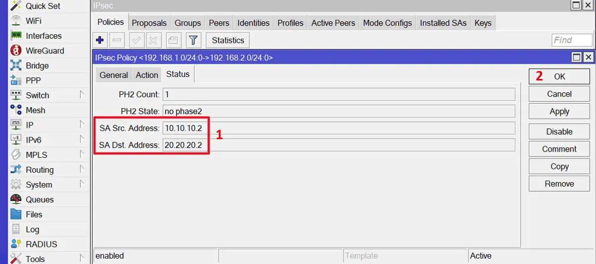Click the Comment button
Image resolution: width=596 pixels, height=264 pixels.
point(559,149)
